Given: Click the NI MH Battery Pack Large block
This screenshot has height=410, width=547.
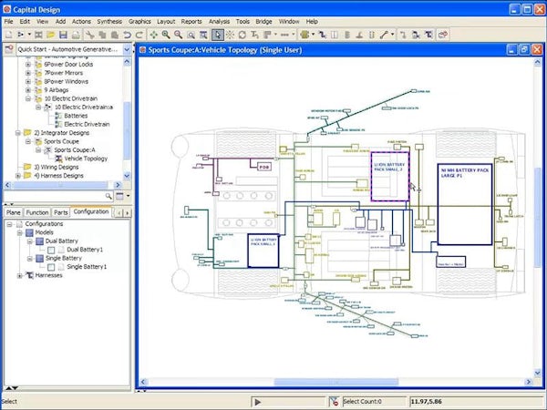Looking at the screenshot, I should pos(464,196).
